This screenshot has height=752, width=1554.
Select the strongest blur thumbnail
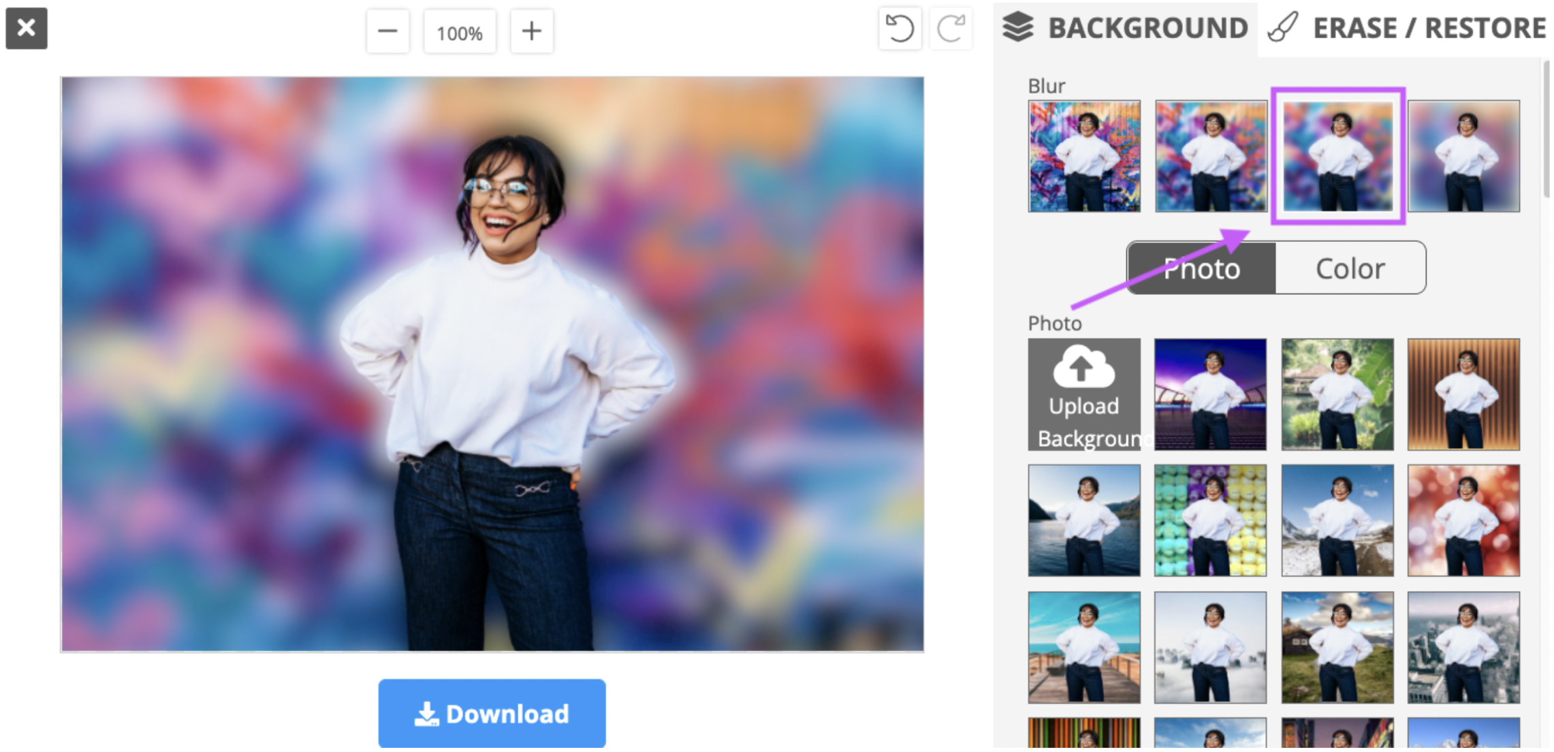pyautogui.click(x=1464, y=156)
